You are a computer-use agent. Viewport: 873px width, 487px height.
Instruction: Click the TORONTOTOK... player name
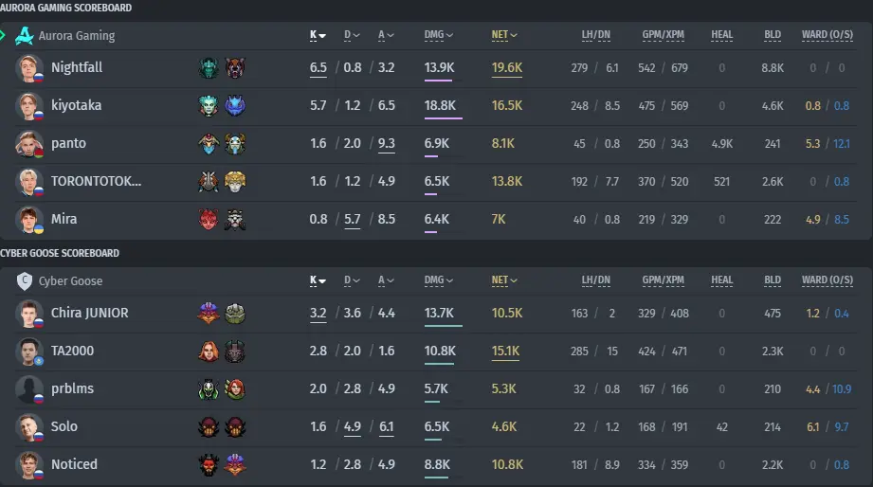click(97, 182)
